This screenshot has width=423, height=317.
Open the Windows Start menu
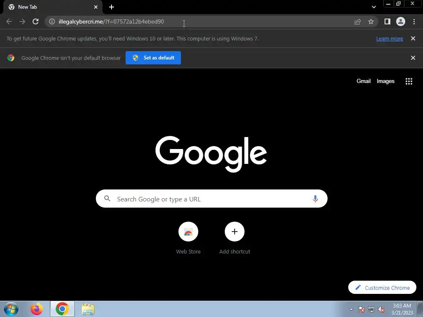click(x=11, y=309)
